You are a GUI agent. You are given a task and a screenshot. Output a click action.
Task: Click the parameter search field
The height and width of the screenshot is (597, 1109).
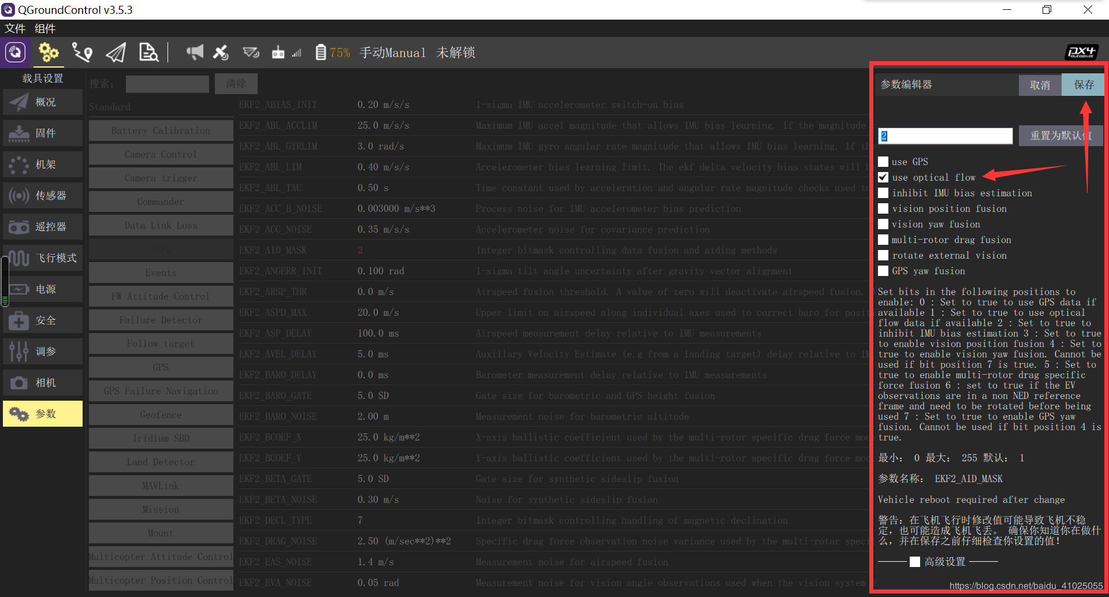tap(168, 84)
